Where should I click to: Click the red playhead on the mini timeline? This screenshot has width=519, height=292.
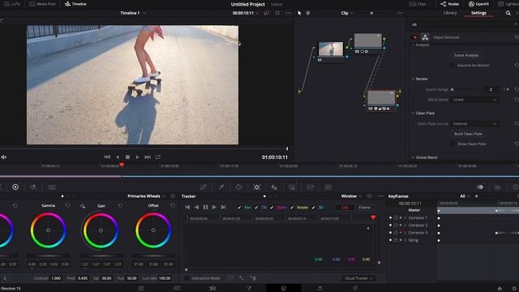122,165
